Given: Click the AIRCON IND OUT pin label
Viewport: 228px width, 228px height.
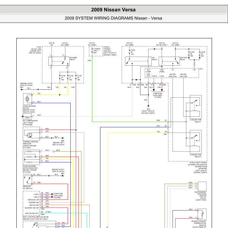Looking at the screenshot, I should click(x=32, y=213).
